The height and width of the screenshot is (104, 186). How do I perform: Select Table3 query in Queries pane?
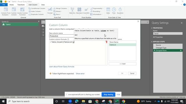click(20, 24)
